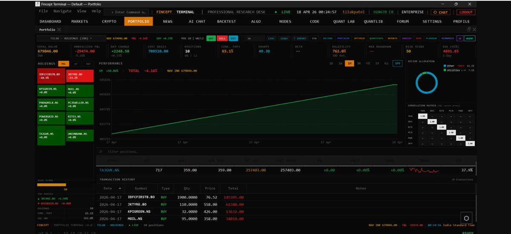Click the REPORTS toolbar button
This screenshot has height=234, width=511.
tap(393, 38)
